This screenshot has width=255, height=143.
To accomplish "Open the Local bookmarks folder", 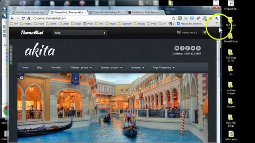I will click(76, 24).
